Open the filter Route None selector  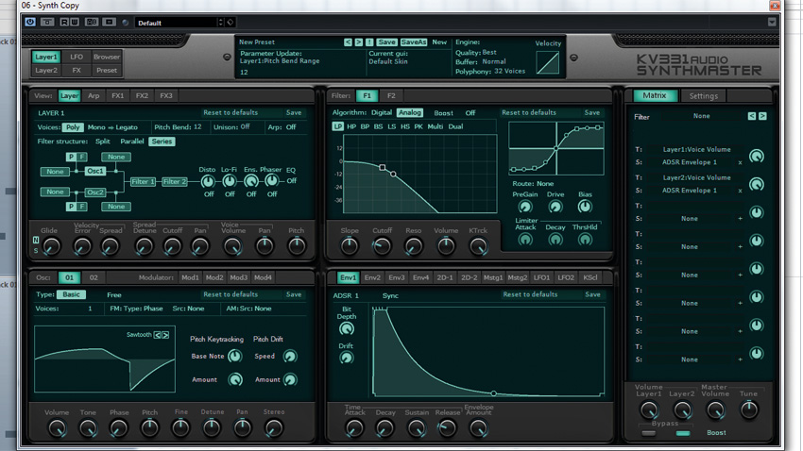[545, 184]
